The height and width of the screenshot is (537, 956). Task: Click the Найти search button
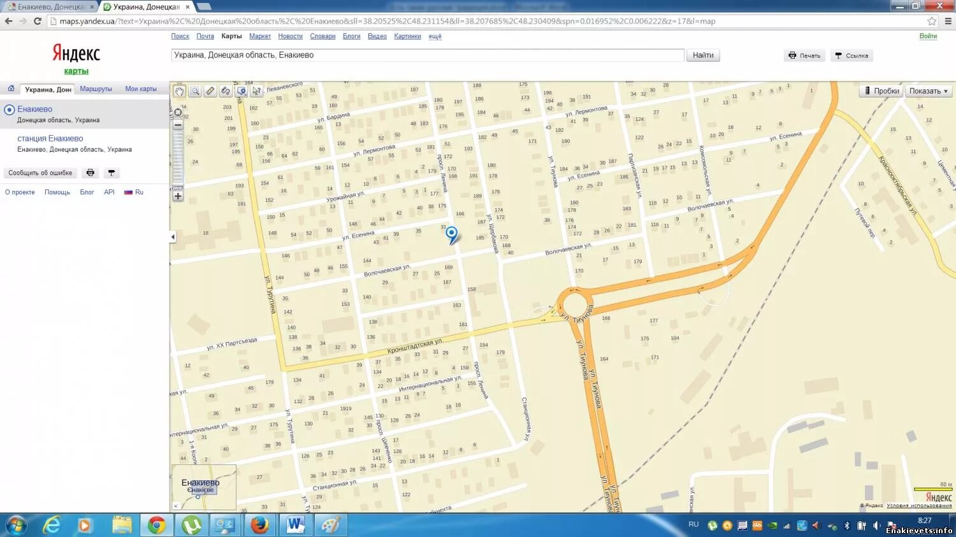pos(703,55)
